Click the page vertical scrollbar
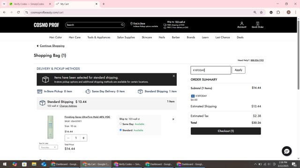300x168 pixels. (x=298, y=55)
